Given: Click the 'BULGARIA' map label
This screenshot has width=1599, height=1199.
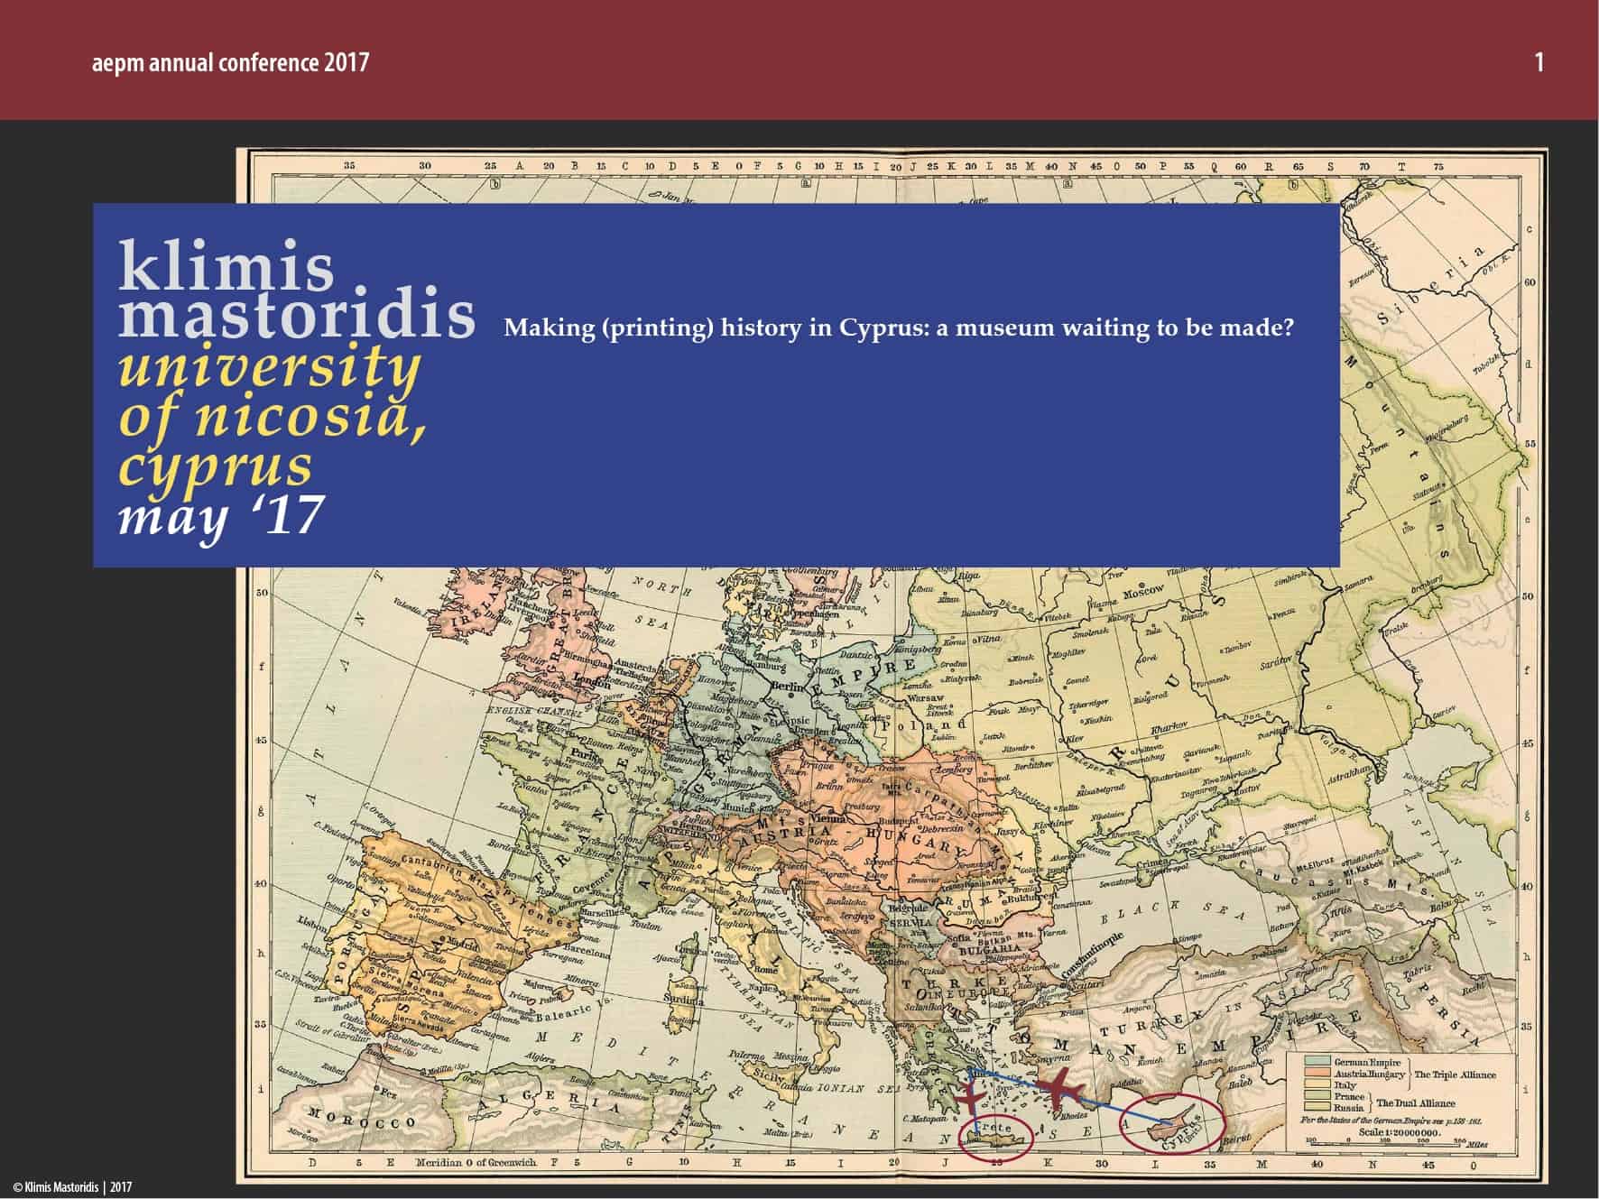Looking at the screenshot, I should pyautogui.click(x=990, y=949).
